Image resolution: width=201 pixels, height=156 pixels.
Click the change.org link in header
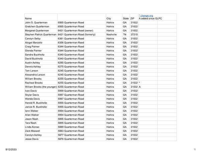[x=146, y=15]
